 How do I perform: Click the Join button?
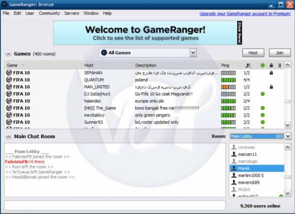pos(280,53)
